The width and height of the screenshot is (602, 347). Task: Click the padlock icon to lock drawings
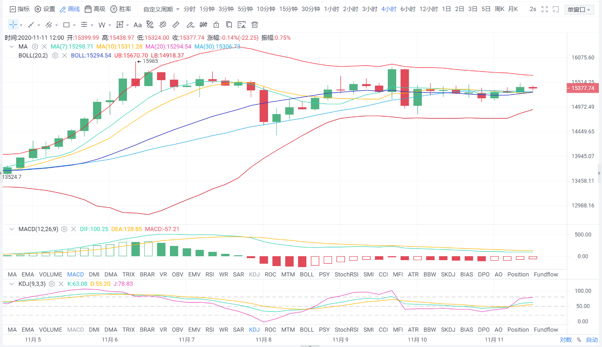[216, 25]
